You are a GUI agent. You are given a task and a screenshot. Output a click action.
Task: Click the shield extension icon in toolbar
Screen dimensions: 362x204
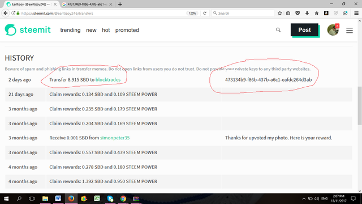pyautogui.click(x=335, y=13)
